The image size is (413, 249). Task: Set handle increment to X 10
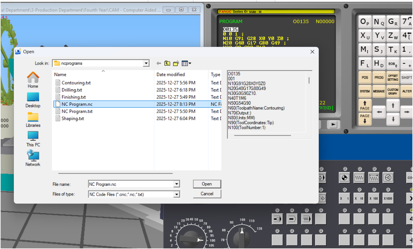359,199
